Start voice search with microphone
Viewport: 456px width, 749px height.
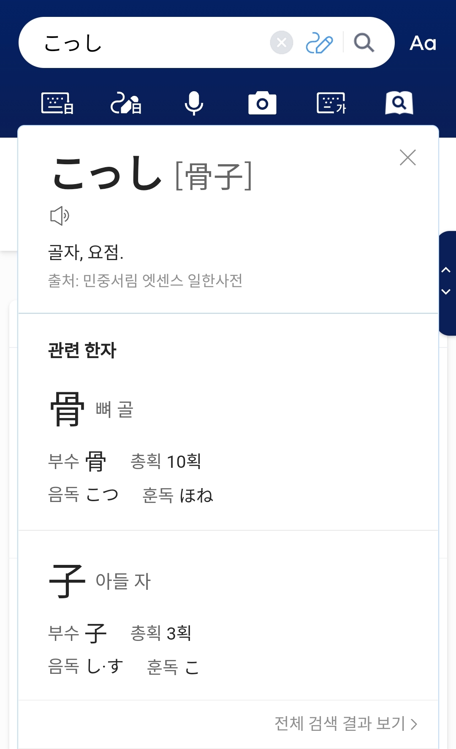point(194,103)
